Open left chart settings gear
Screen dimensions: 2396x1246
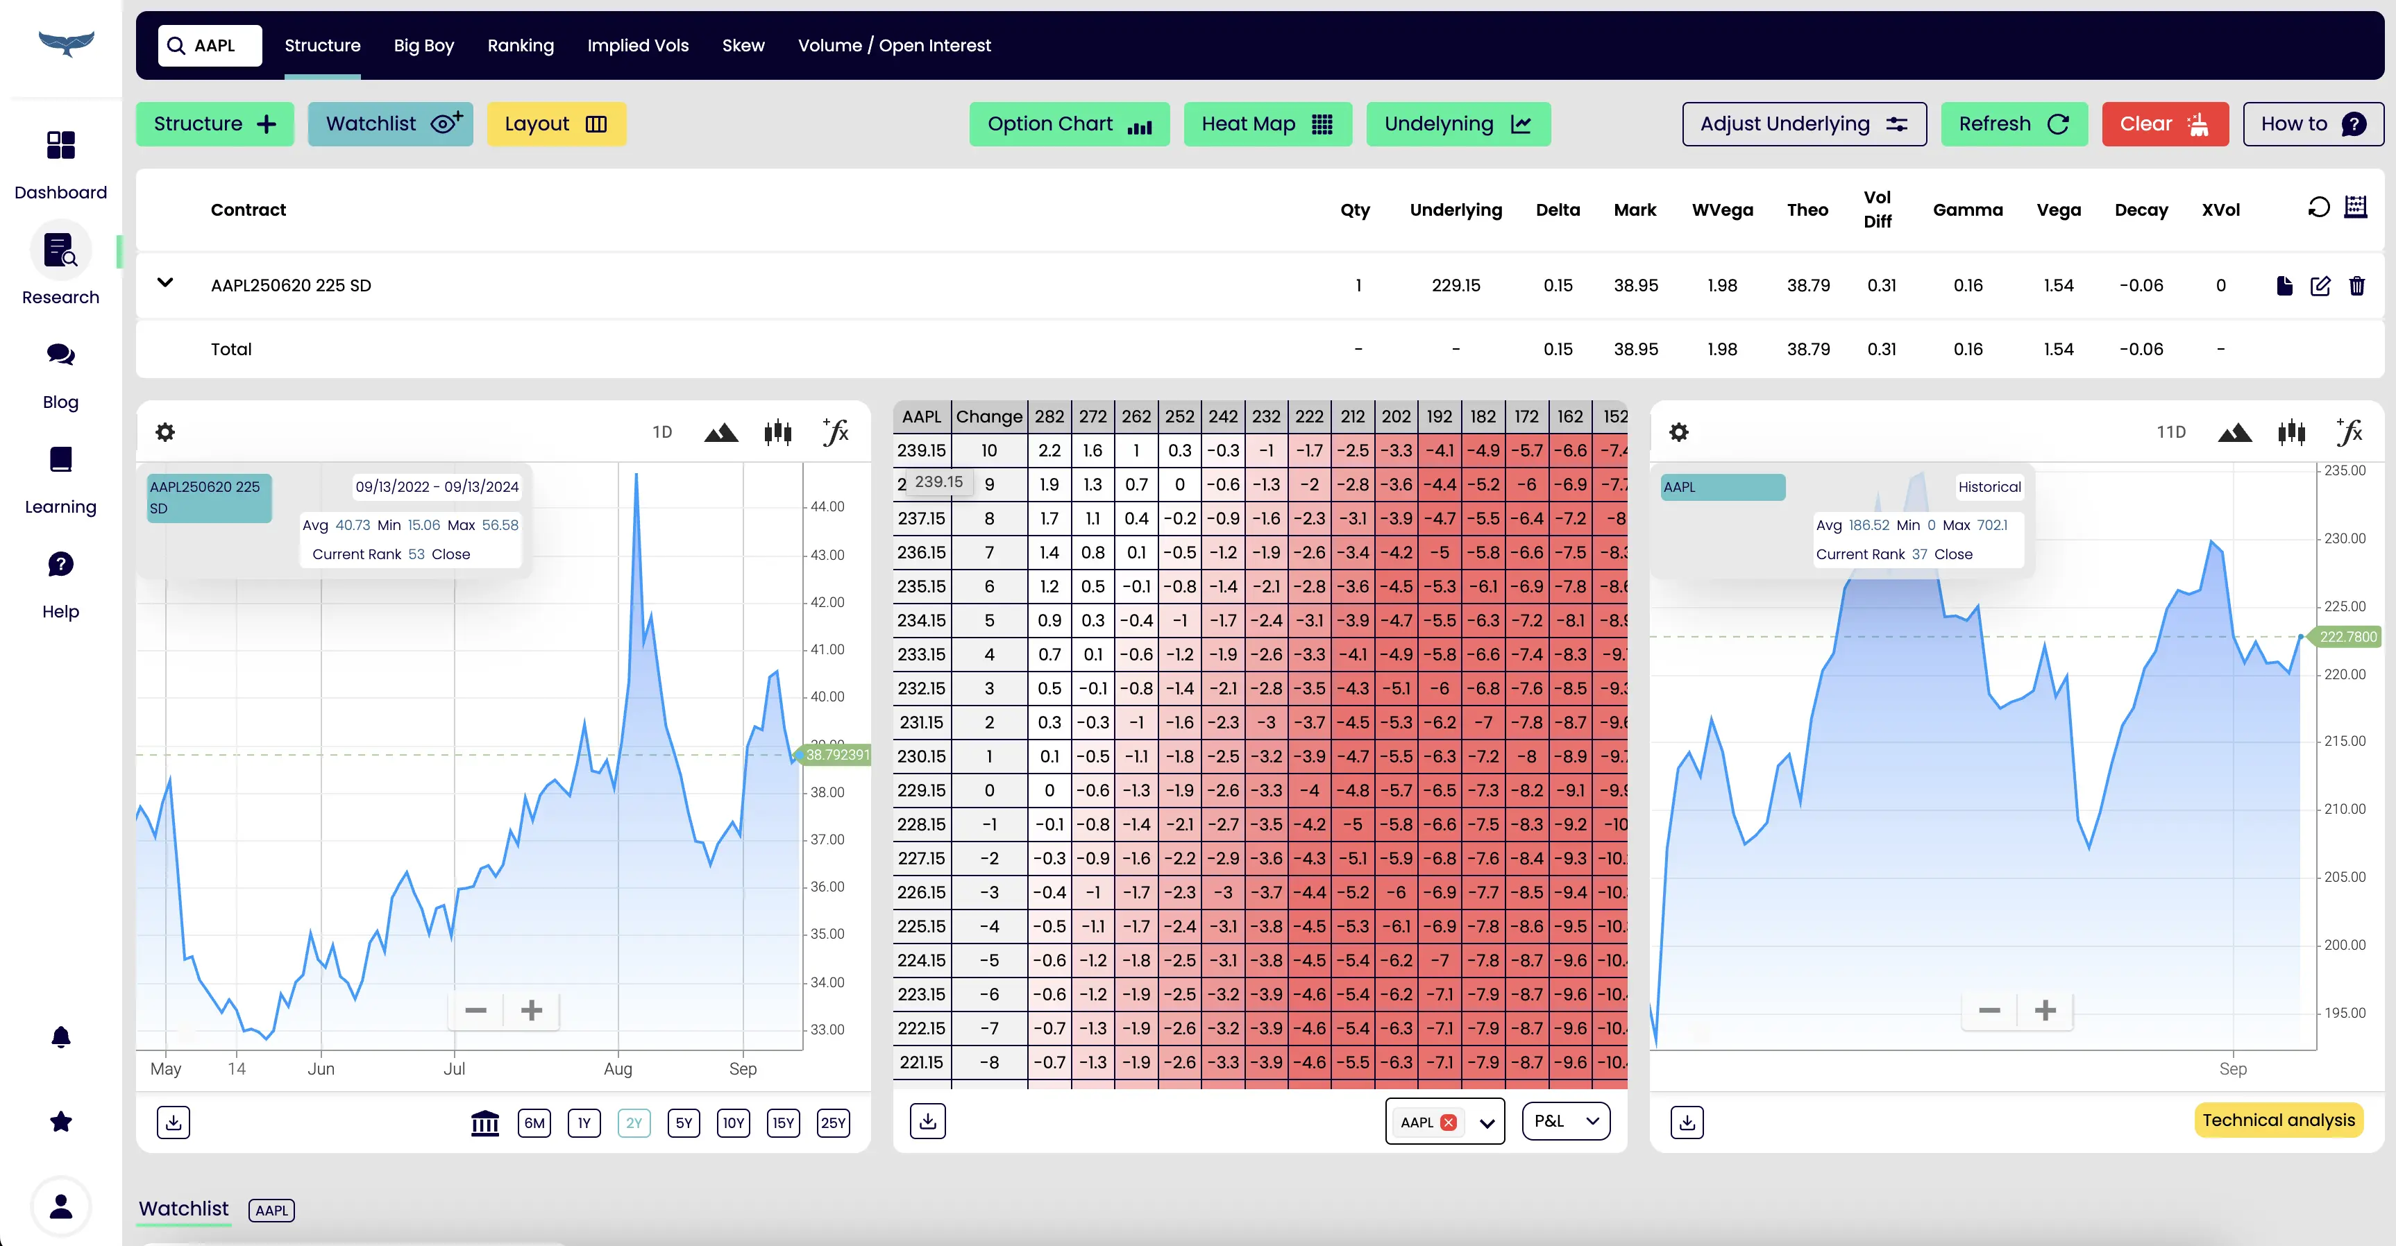[x=164, y=432]
